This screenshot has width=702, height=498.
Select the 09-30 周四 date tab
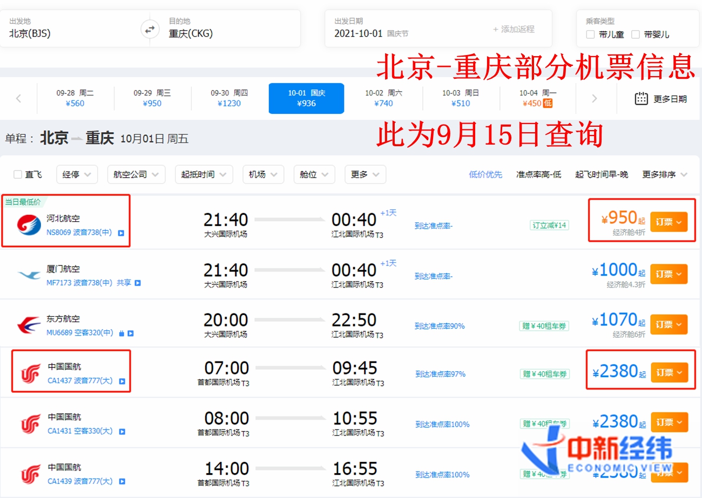coord(230,98)
